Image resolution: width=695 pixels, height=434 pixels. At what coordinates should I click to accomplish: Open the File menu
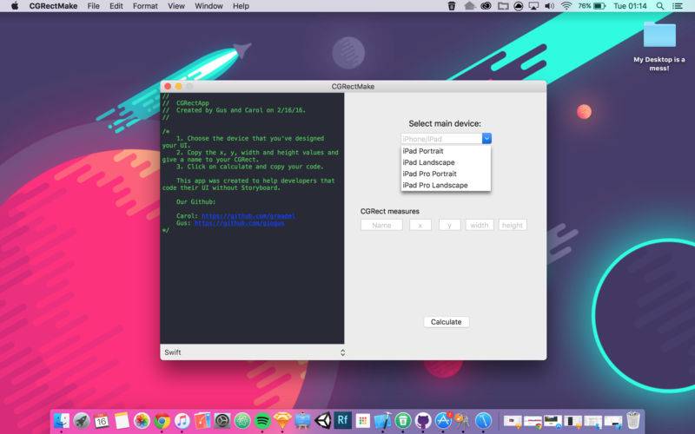[x=94, y=6]
